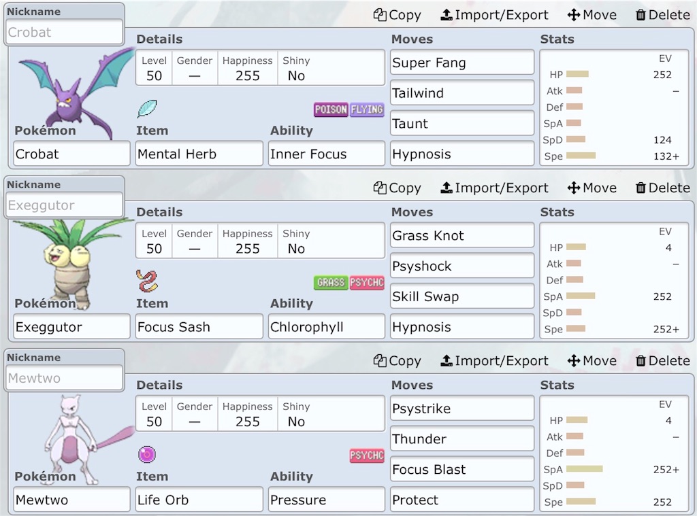
Task: Open Import/Export for Exeggutor
Action: 494,188
